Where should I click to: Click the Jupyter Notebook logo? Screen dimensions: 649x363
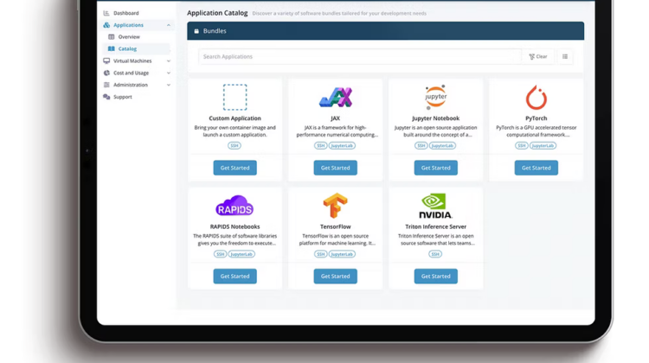(435, 97)
